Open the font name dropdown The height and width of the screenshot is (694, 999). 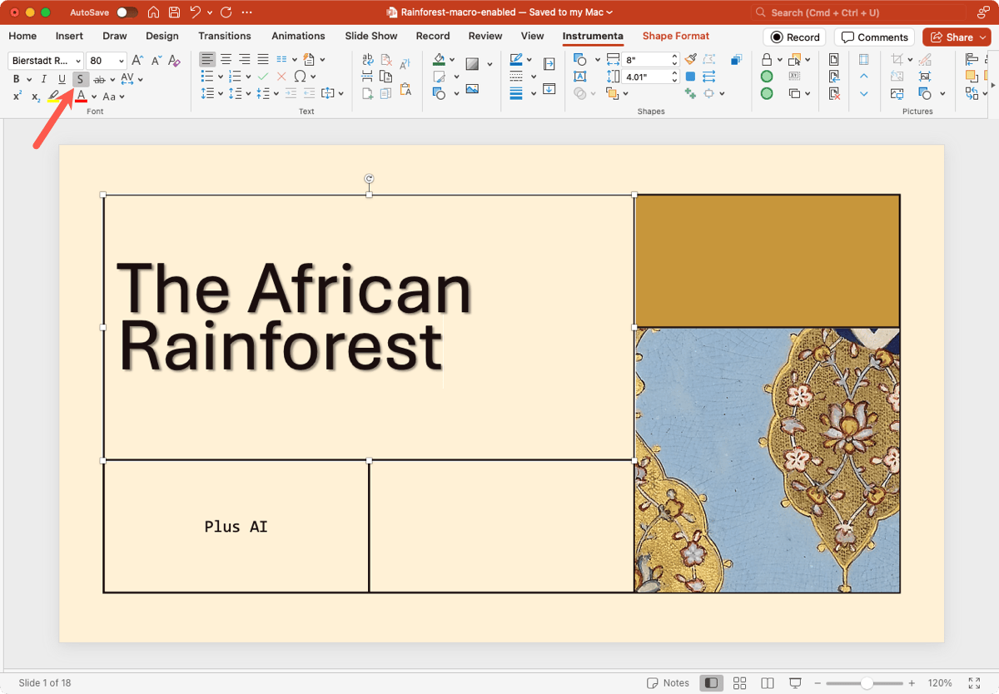78,61
